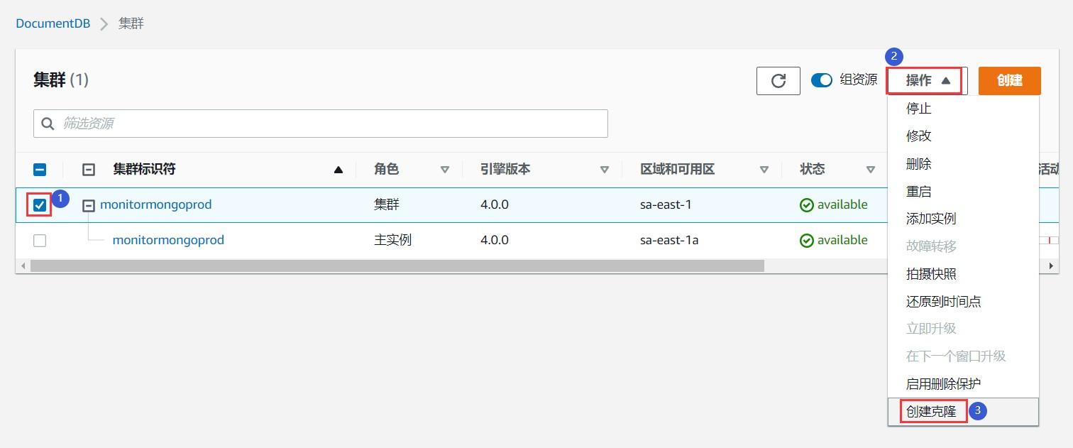Toggle the select-all checkbox in the header
The width and height of the screenshot is (1073, 448).
[x=39, y=169]
